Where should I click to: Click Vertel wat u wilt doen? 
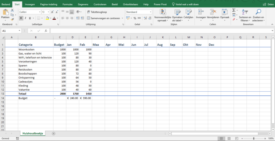click(x=185, y=4)
